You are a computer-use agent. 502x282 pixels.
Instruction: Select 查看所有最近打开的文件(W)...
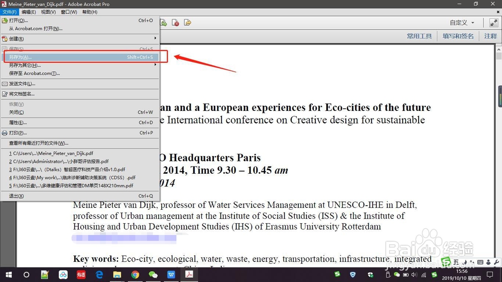point(80,143)
